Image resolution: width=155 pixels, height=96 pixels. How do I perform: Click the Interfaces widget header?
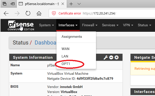pyautogui.click(x=143, y=92)
